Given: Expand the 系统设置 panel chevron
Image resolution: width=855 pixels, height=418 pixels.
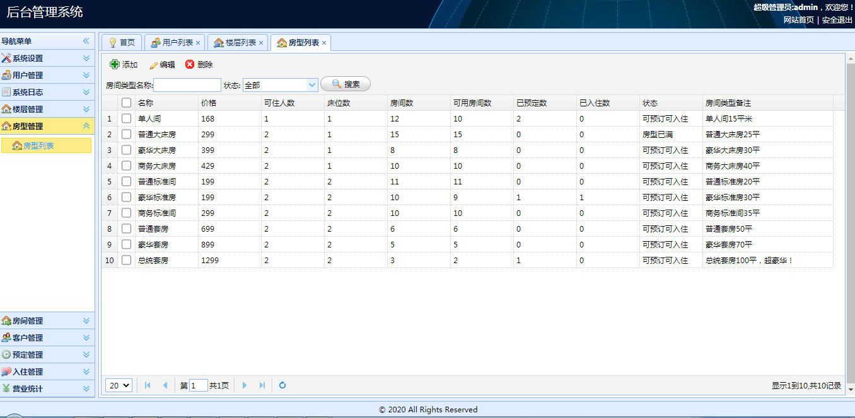Looking at the screenshot, I should [x=86, y=58].
